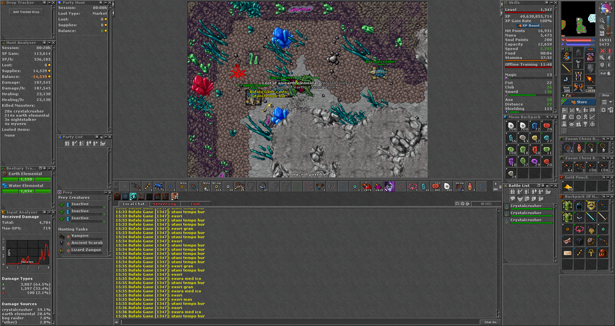Screen dimensions: 615x326
Task: Select offensive fight mode (red crossed swords)
Action: tap(602, 51)
